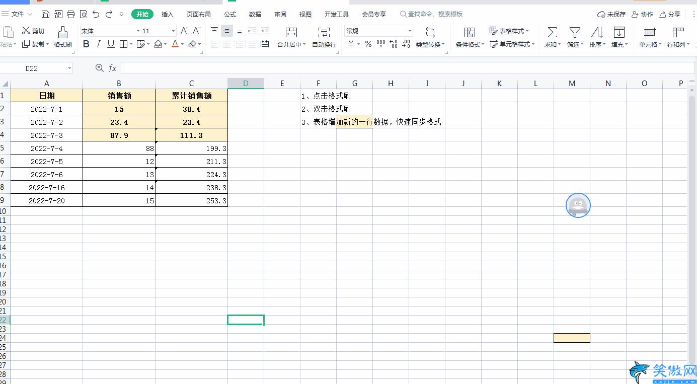The height and width of the screenshot is (384, 697).
Task: Click the Undo arrow
Action: click(x=96, y=14)
